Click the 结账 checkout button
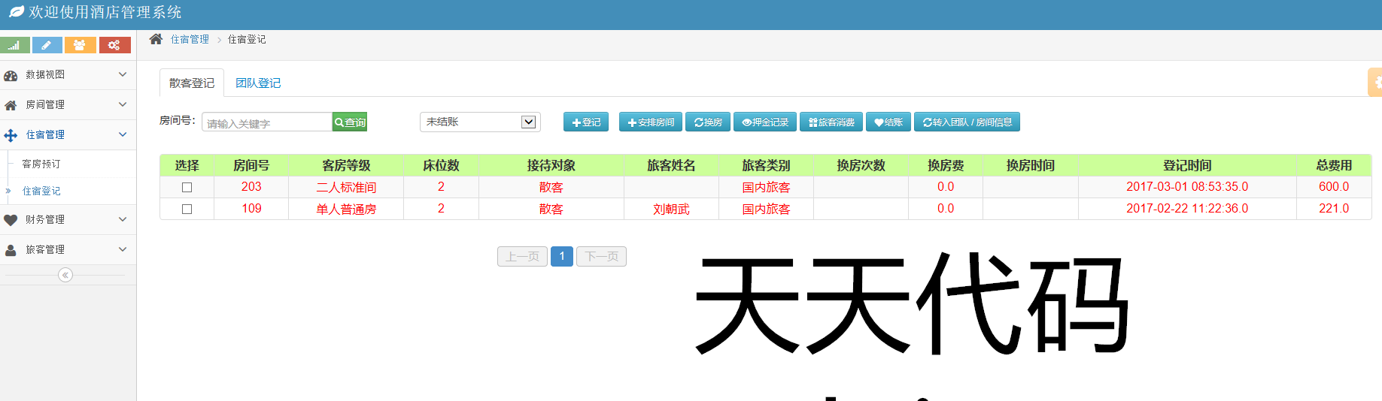The height and width of the screenshot is (401, 1382). pos(888,122)
